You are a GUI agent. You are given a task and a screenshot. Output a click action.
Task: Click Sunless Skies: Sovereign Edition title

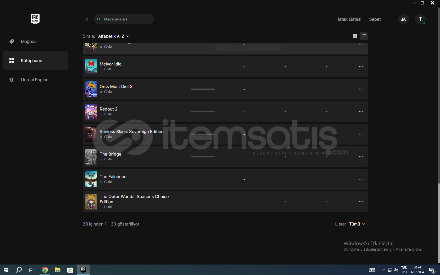point(131,131)
